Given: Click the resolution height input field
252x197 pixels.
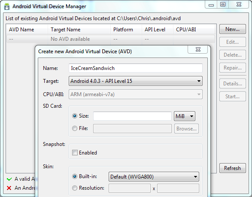Looking at the screenshot, I should click(x=178, y=188).
